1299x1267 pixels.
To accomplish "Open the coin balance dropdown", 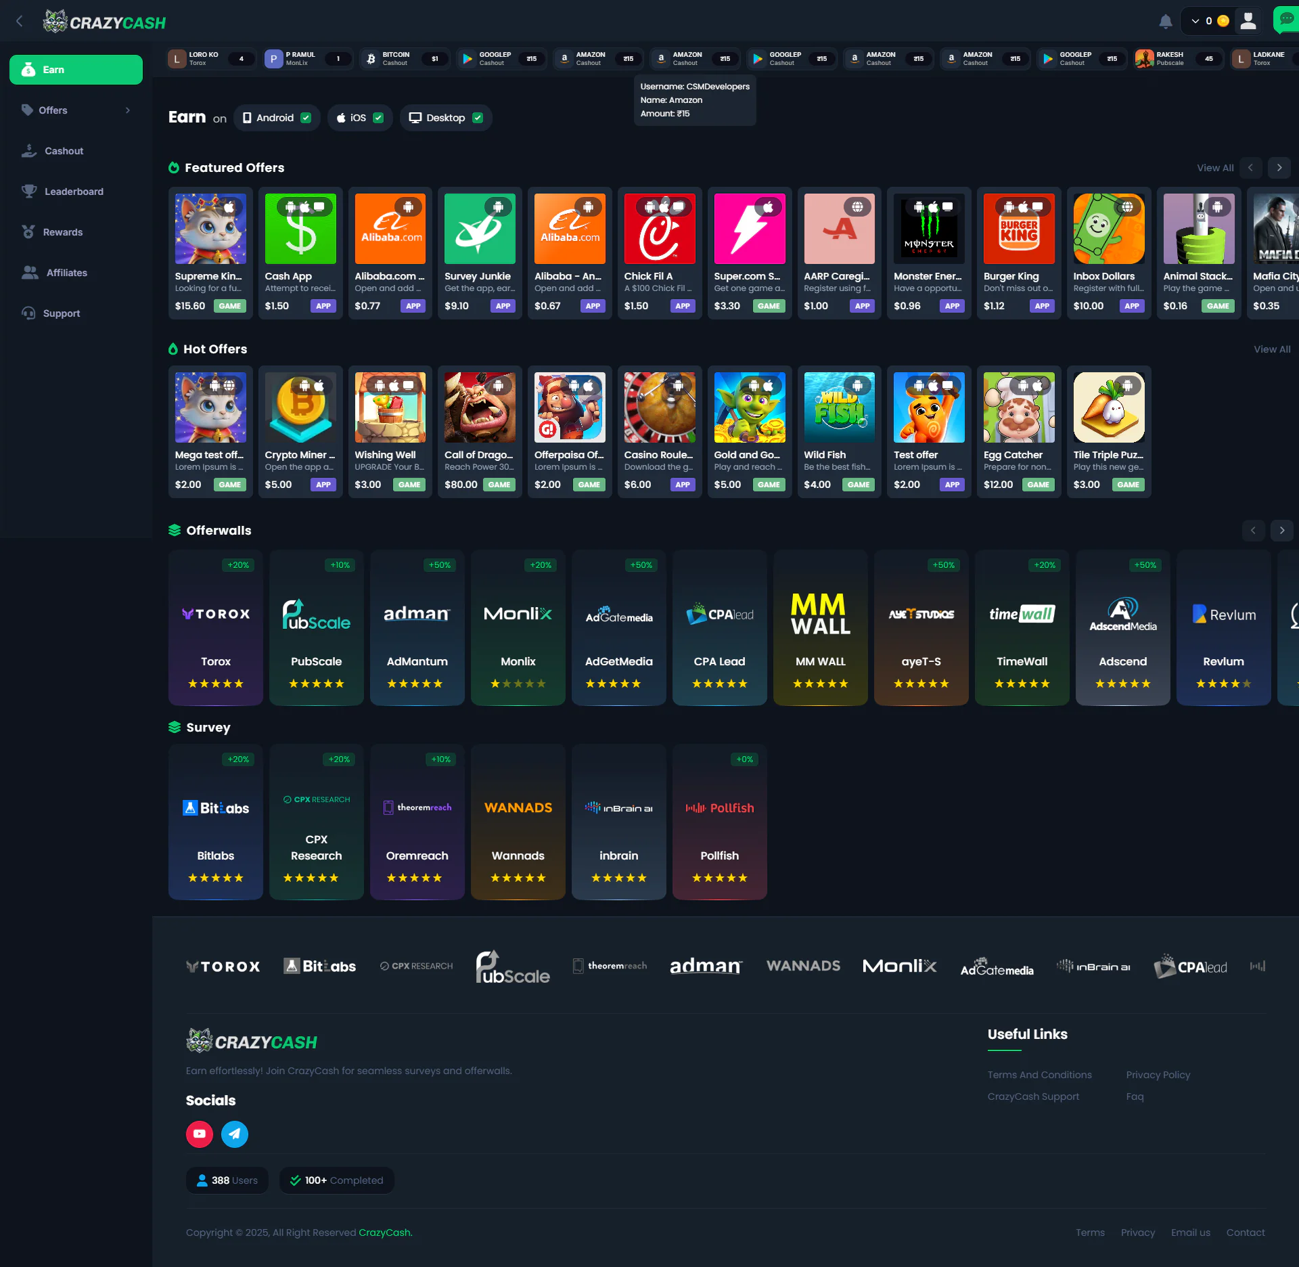I will 1210,21.
